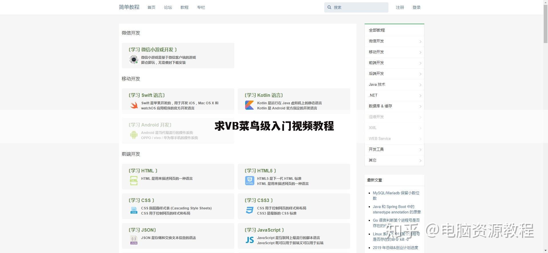Expand 开发工具 sidebar chevron
This screenshot has height=253, width=548.
tap(420, 150)
